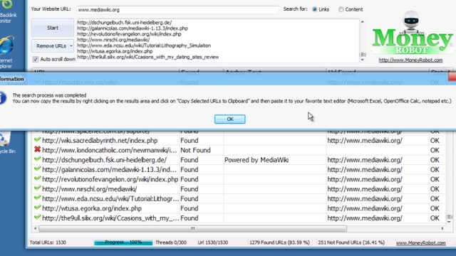Click the9ull.silix.org line in URL list box
Screen dimensions: 456x256
click(147, 57)
